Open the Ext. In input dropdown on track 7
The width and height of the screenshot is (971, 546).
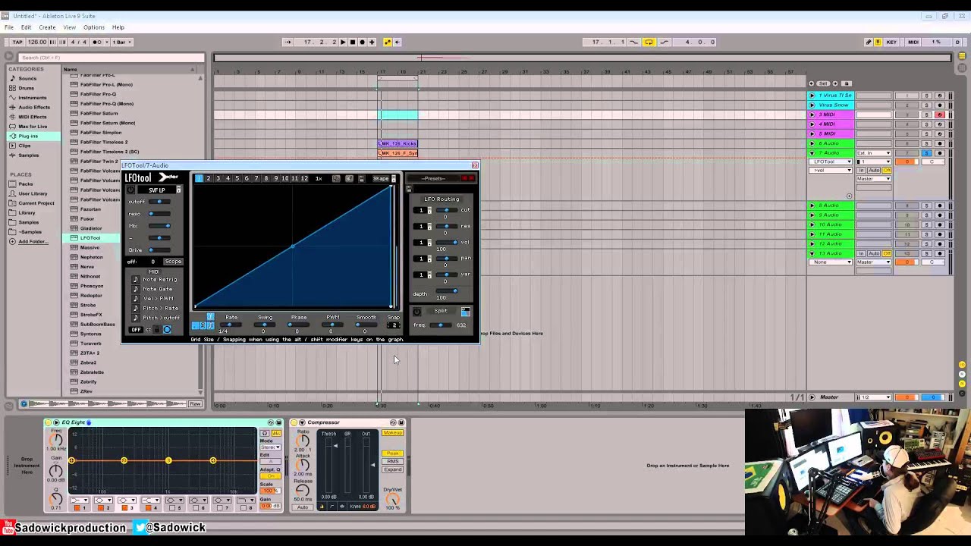click(874, 153)
